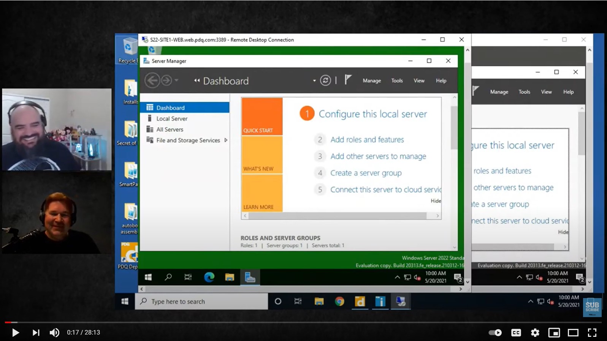The width and height of the screenshot is (607, 341).
Task: Open the search magnifier in the remote session taskbar
Action: pos(168,277)
